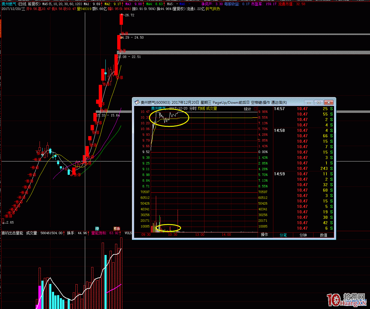The width and height of the screenshot is (370, 309).
Task: Click the 14:58 timestamp in the tick list
Action: click(279, 130)
